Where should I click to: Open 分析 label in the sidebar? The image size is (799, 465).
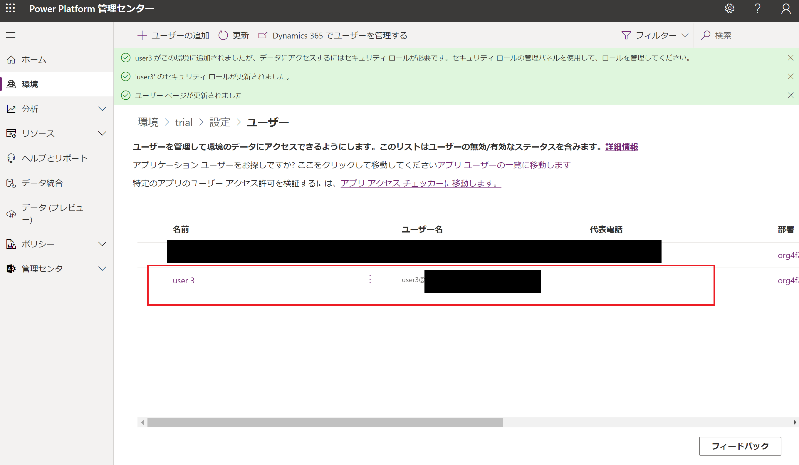coord(30,109)
